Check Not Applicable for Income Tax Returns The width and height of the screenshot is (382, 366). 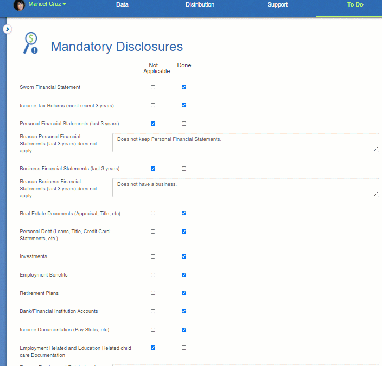tap(153, 105)
